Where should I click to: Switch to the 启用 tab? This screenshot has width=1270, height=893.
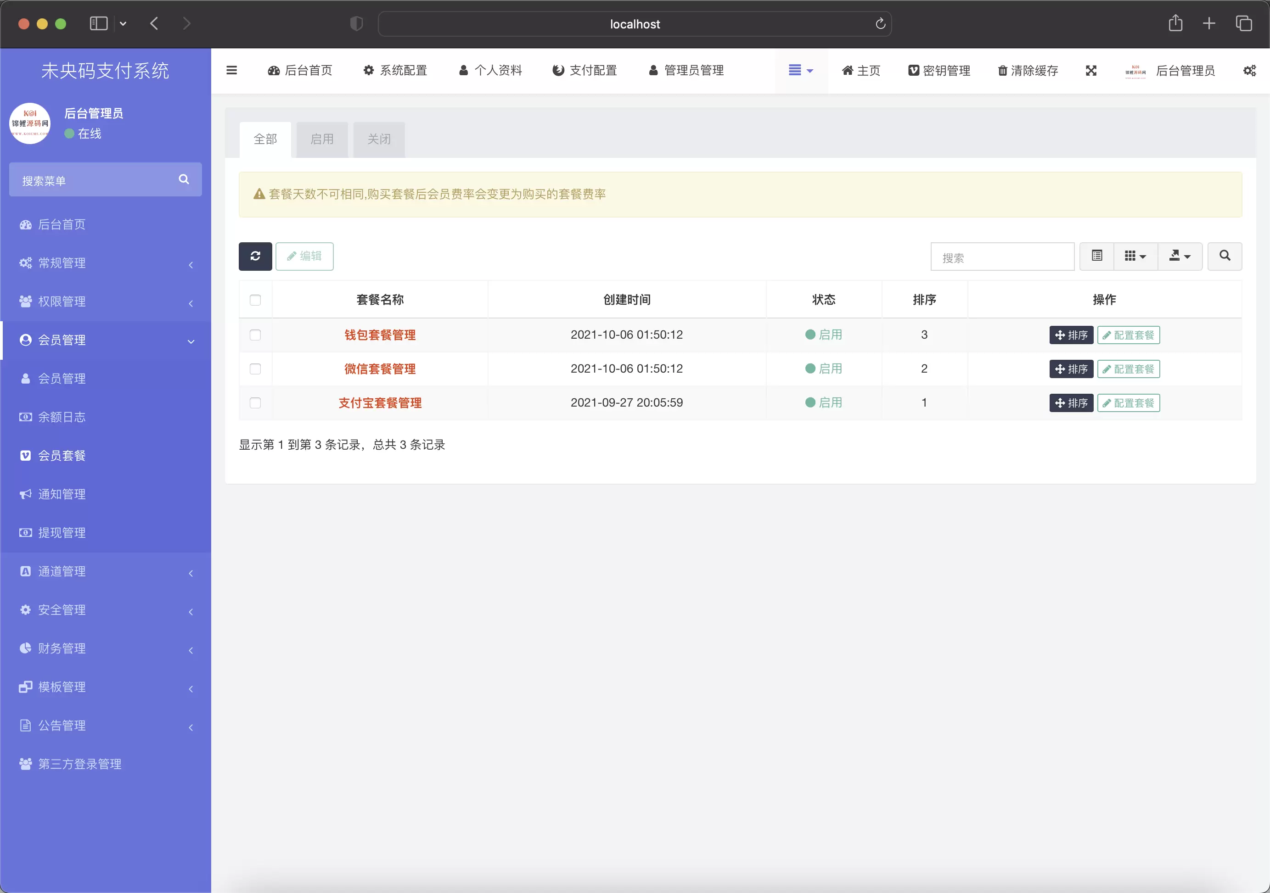322,140
